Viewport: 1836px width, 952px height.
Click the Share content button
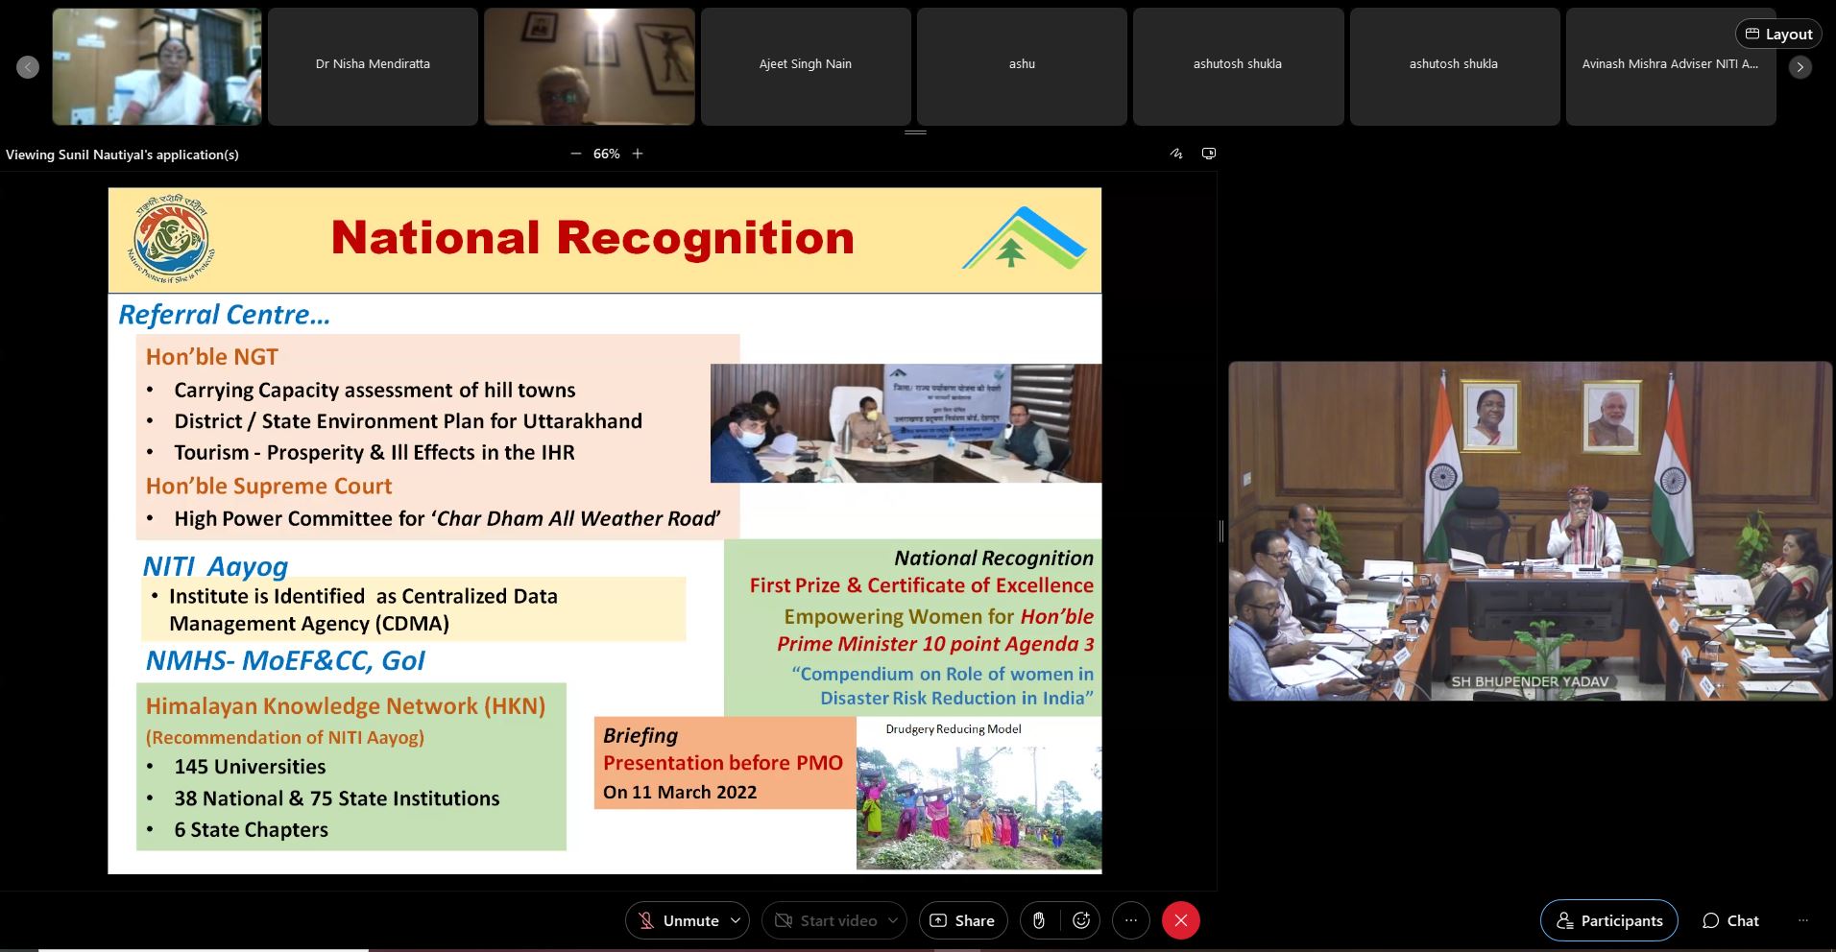(x=962, y=920)
